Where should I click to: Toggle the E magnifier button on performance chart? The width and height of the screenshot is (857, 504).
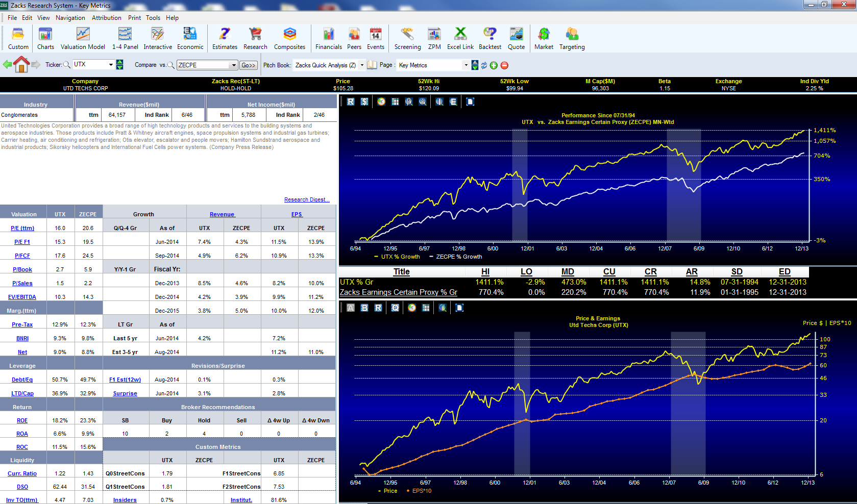click(453, 102)
